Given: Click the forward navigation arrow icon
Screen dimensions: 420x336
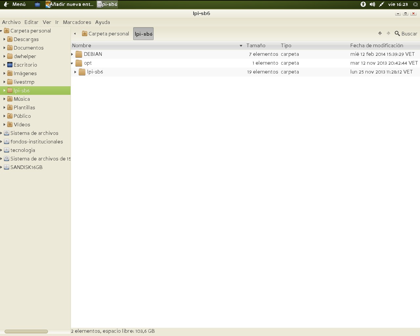Looking at the screenshot, I should click(388, 33).
